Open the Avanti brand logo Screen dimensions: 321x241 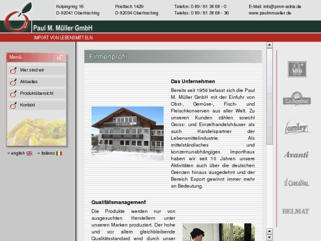pyautogui.click(x=296, y=155)
